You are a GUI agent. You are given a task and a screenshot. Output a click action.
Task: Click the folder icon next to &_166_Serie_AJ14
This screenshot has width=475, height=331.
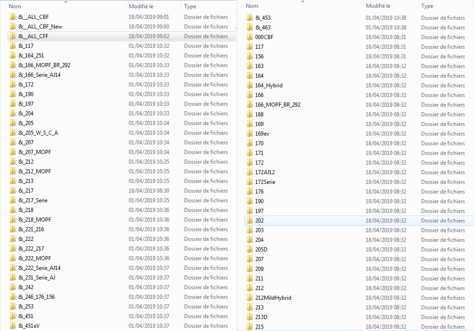coord(12,75)
